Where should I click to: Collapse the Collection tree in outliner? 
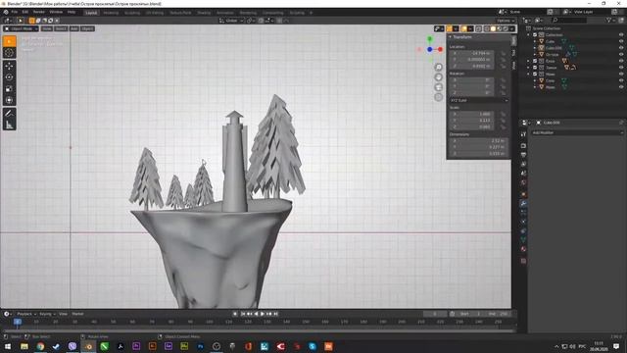[x=529, y=35]
